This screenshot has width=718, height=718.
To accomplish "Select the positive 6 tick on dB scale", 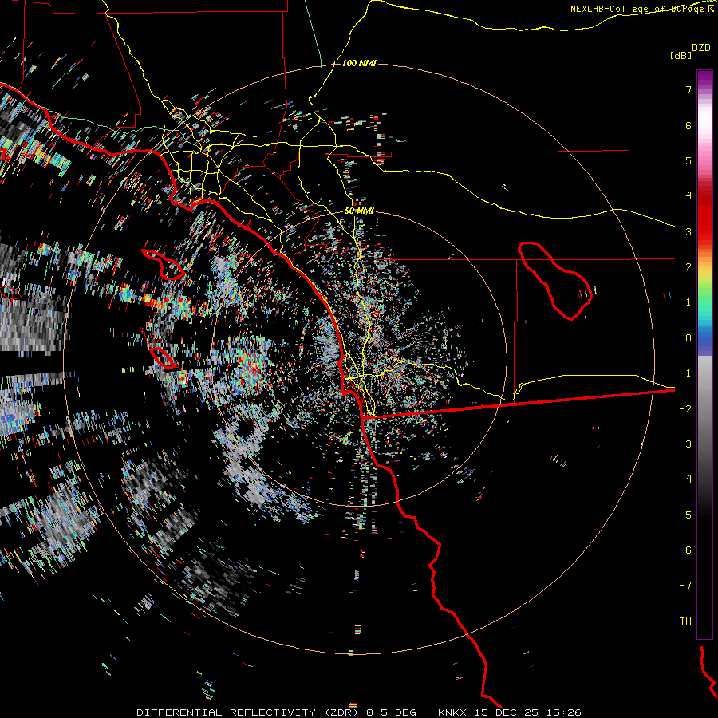I will (x=688, y=125).
